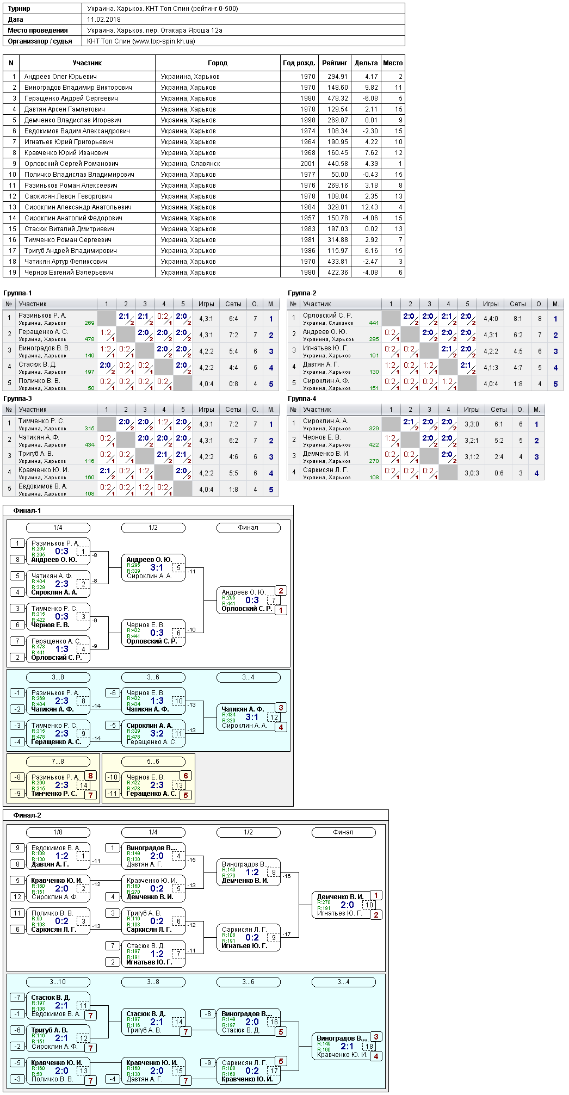Screen dimensions: 569x1095
Task: Click the 1/8 round header in Финал-2
Action: pos(58,832)
